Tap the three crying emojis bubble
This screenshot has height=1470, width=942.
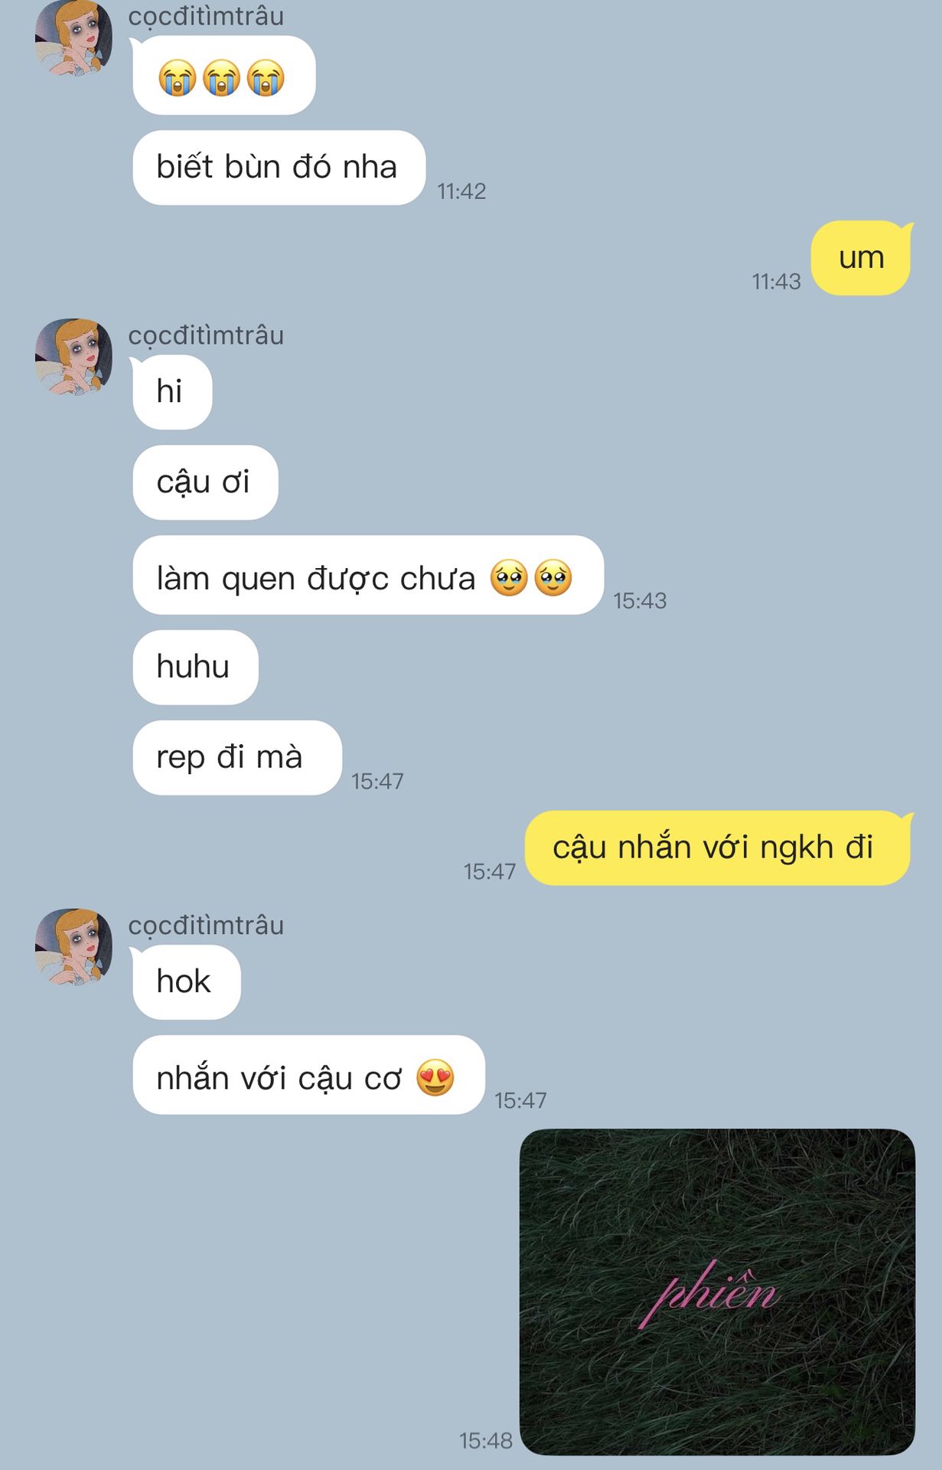click(223, 76)
